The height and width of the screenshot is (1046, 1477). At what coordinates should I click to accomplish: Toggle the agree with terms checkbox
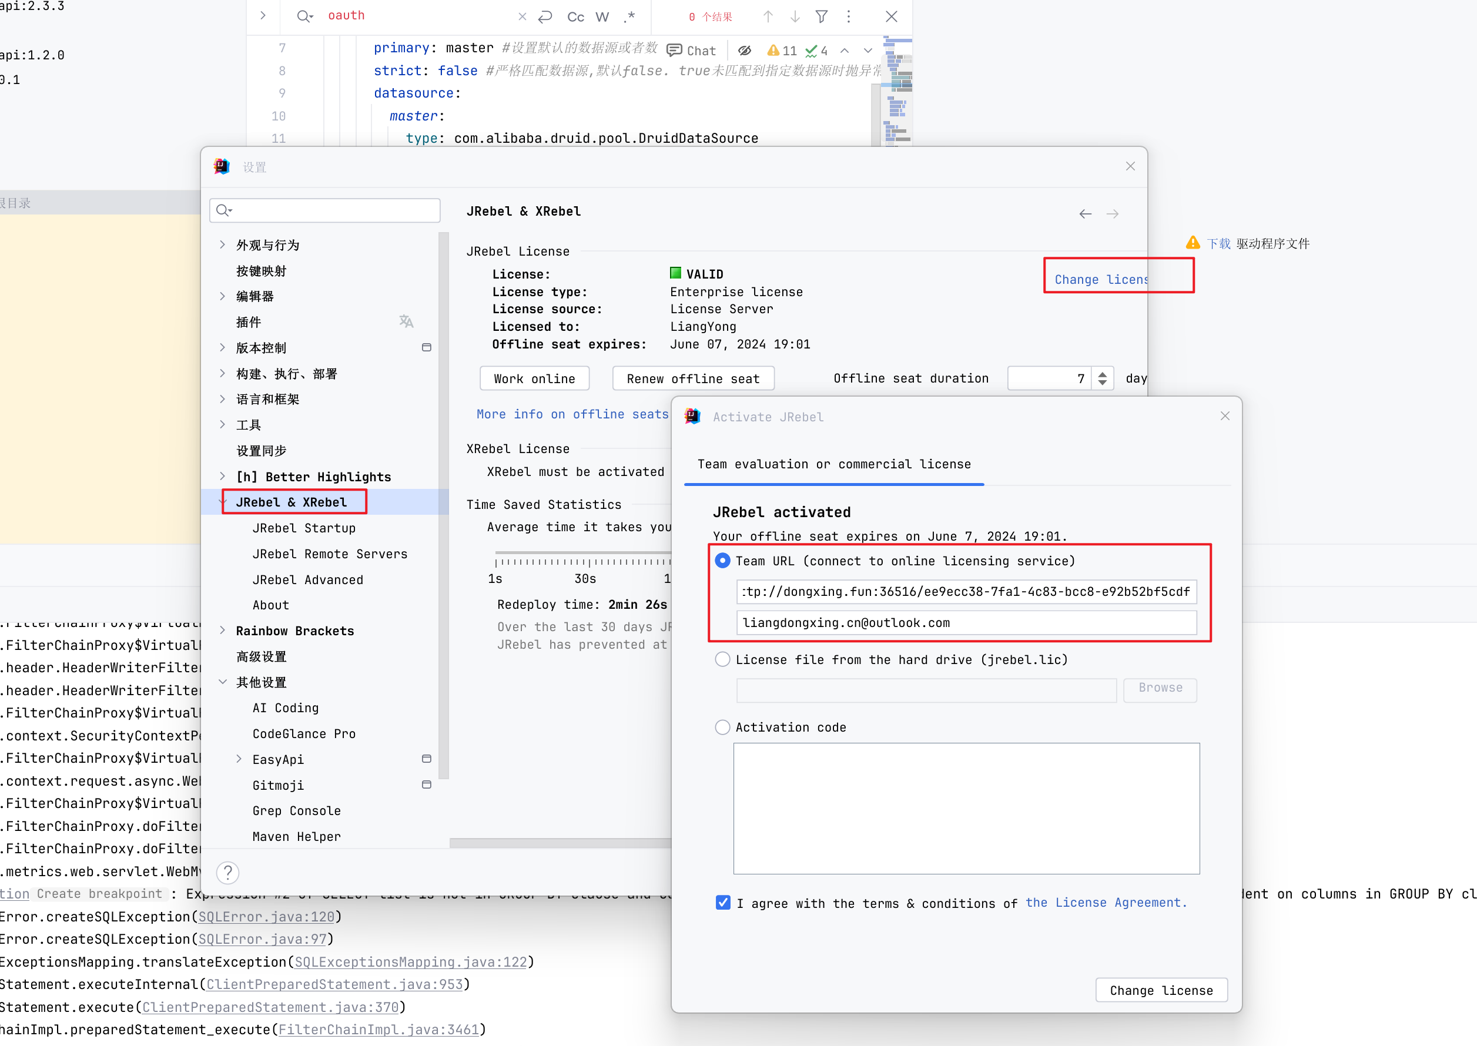click(x=723, y=903)
